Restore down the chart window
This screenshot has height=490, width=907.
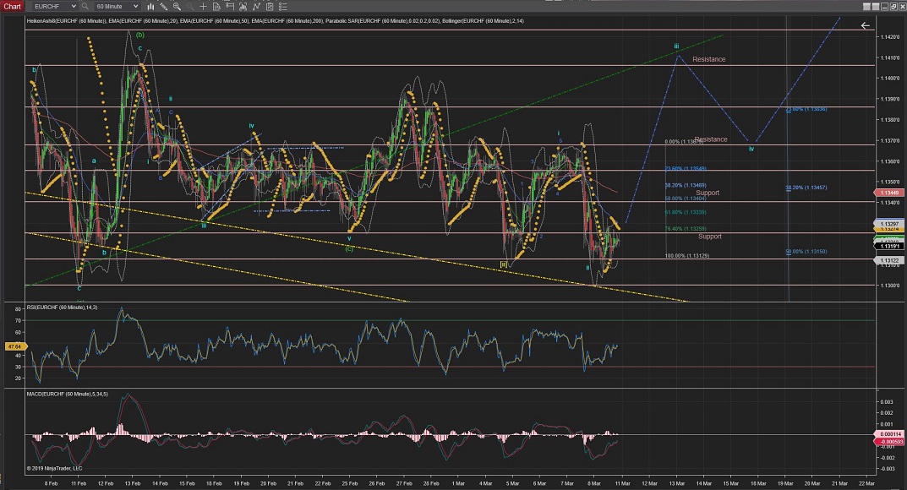tap(893, 7)
